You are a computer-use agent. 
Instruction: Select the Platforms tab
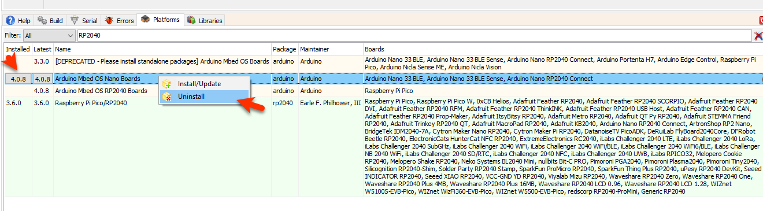click(160, 20)
